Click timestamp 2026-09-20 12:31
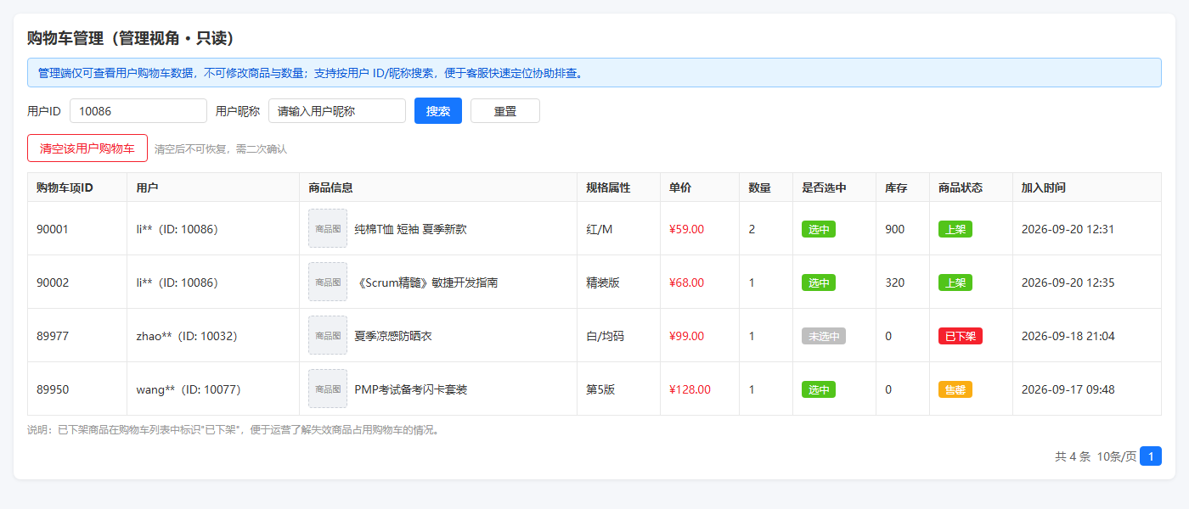Screen dimensions: 1189x509 click(1068, 229)
